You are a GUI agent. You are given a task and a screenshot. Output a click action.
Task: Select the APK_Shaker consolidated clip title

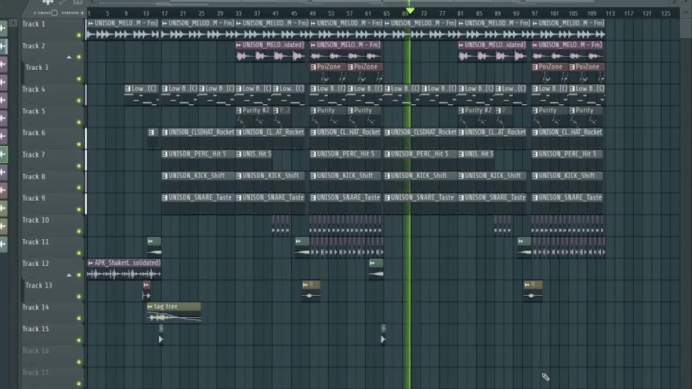(x=127, y=263)
